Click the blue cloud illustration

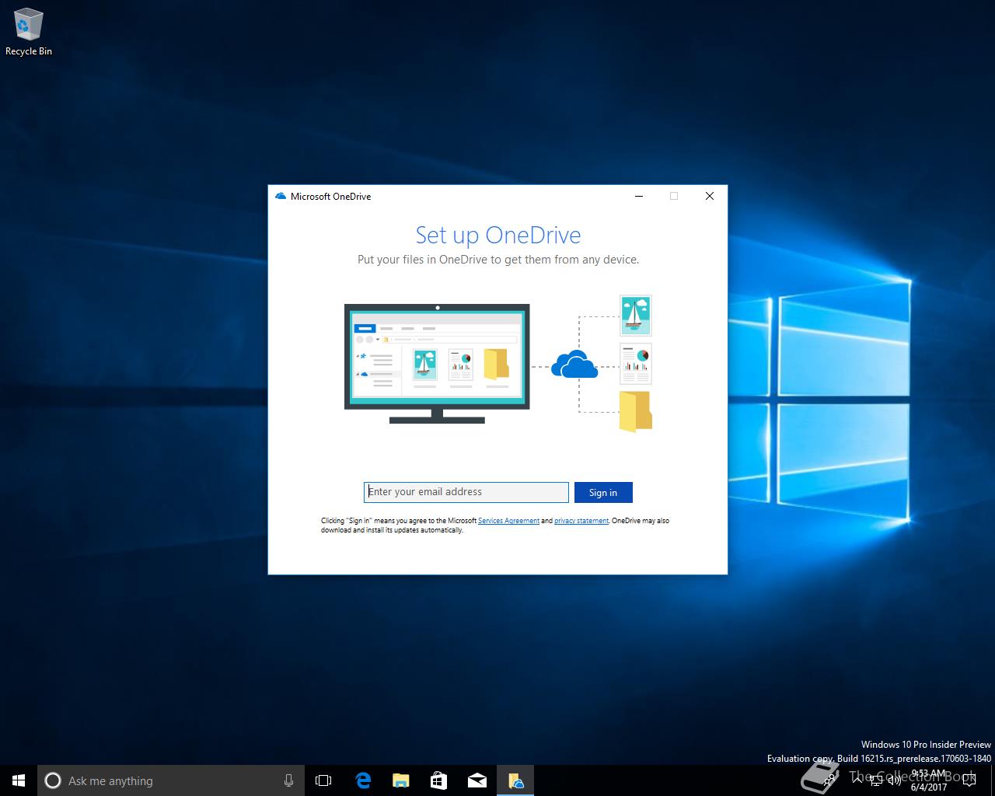click(x=574, y=364)
